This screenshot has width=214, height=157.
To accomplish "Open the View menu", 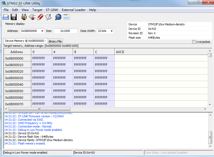I will point(25,10).
